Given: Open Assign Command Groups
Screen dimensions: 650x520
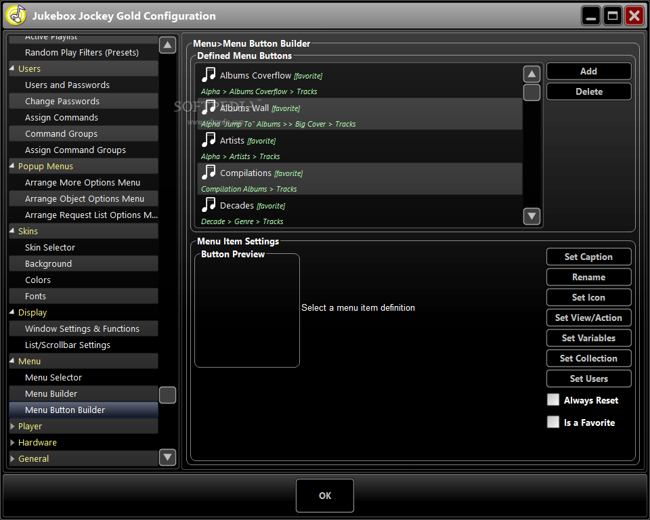Looking at the screenshot, I should click(x=83, y=150).
